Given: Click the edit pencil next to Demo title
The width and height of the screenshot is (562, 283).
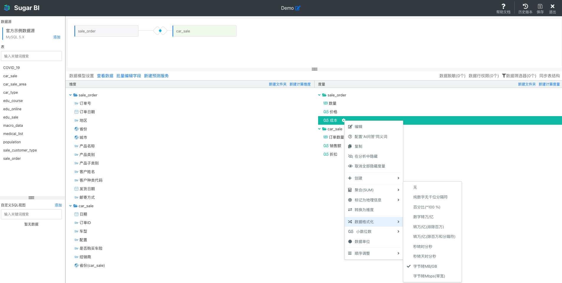Looking at the screenshot, I should (298, 8).
